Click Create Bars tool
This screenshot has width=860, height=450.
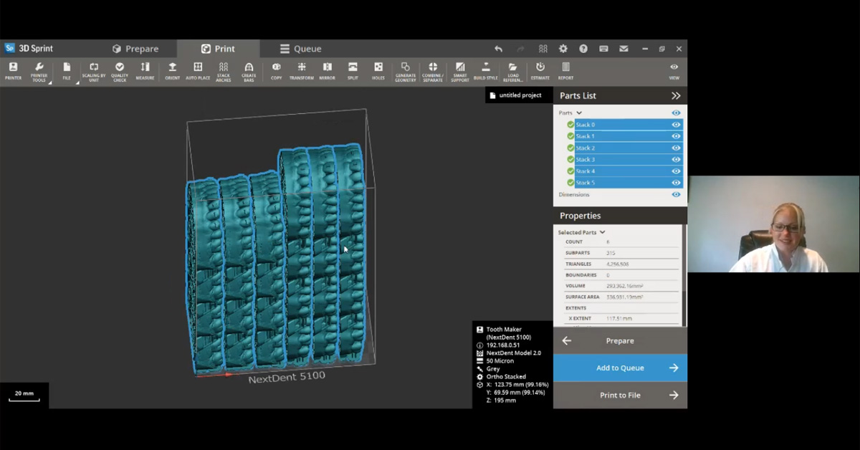coord(249,71)
